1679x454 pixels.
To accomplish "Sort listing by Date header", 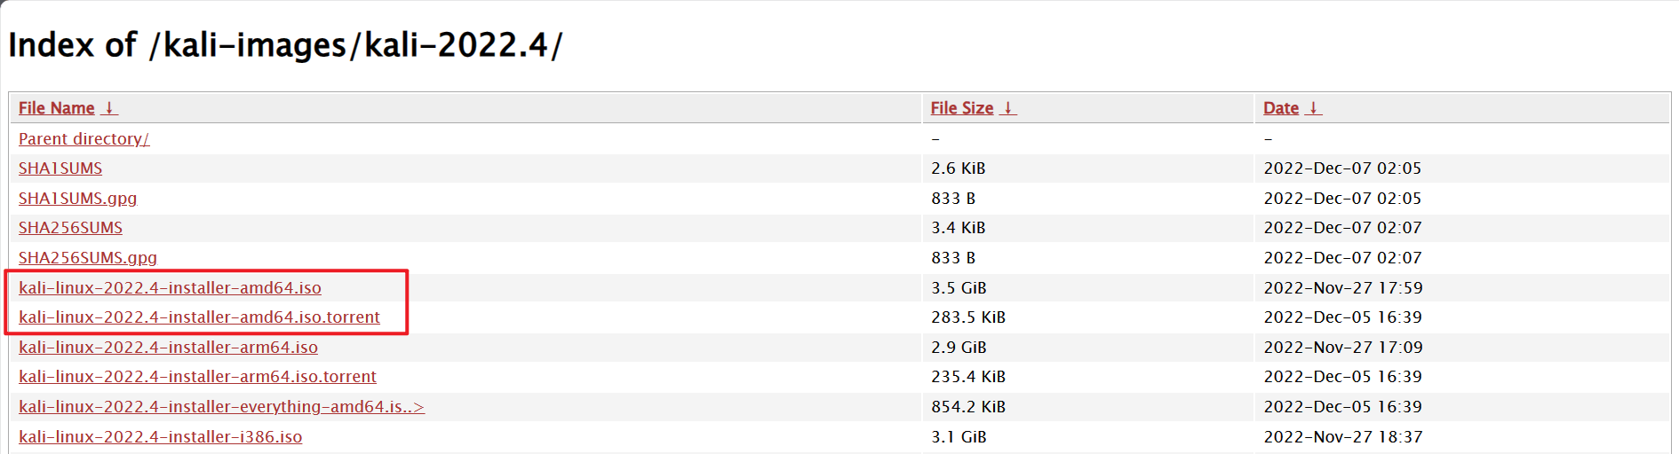I will point(1281,108).
